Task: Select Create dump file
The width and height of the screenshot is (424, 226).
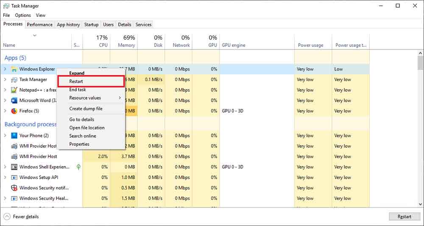Action: pyautogui.click(x=91, y=109)
